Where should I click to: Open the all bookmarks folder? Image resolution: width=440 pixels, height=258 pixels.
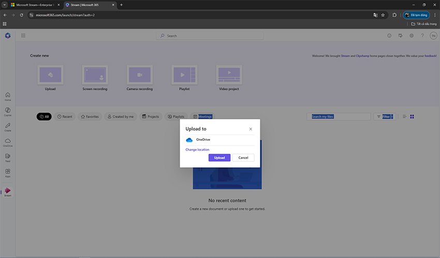423,24
